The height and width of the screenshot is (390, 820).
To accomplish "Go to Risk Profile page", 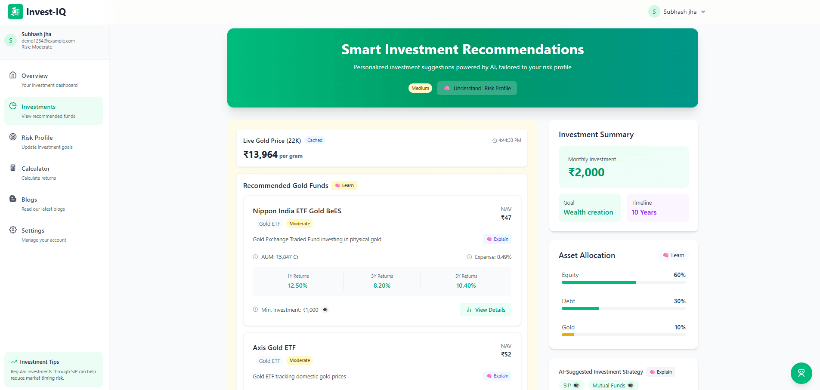I will pyautogui.click(x=54, y=142).
